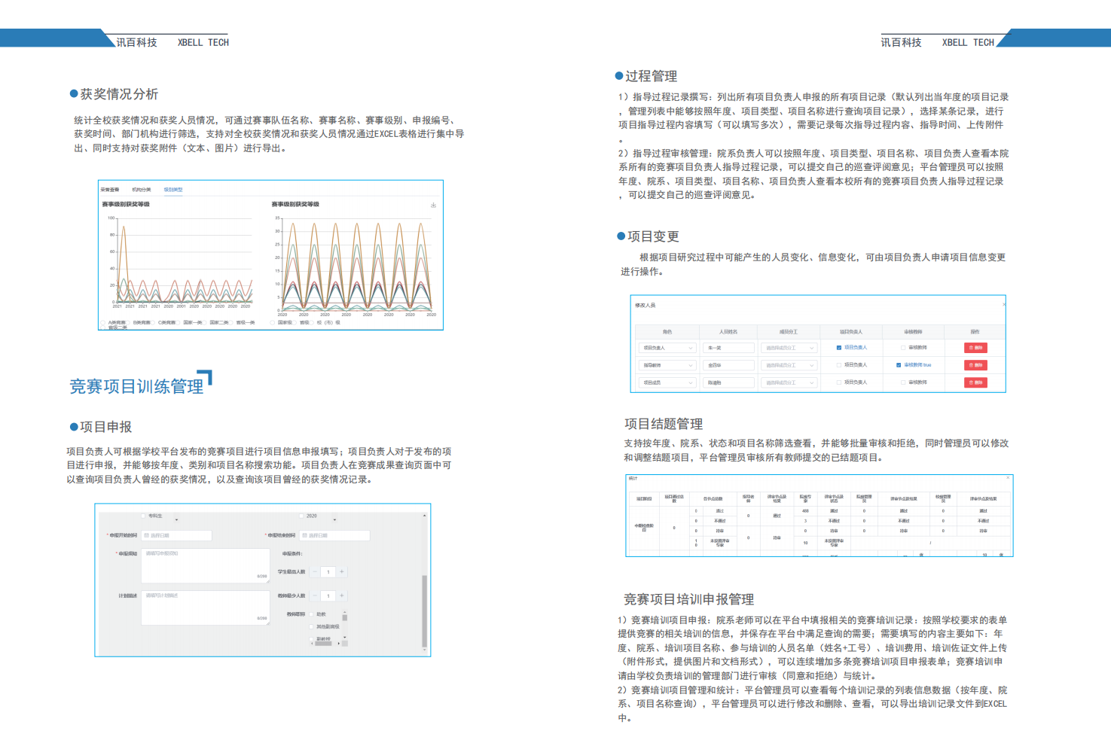1111x737 pixels.
Task: Toggle the B类竞赛 legend marker
Action: [128, 322]
